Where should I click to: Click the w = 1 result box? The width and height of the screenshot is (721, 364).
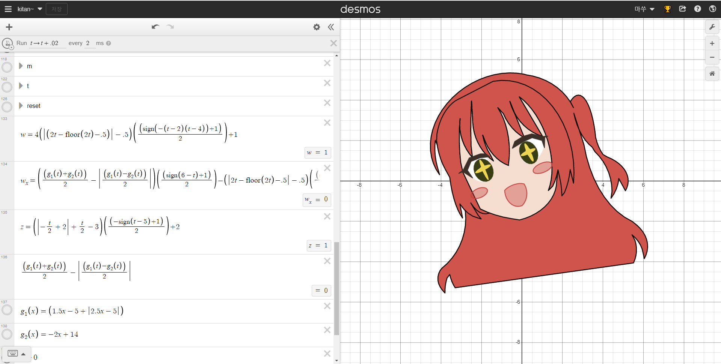coord(318,153)
